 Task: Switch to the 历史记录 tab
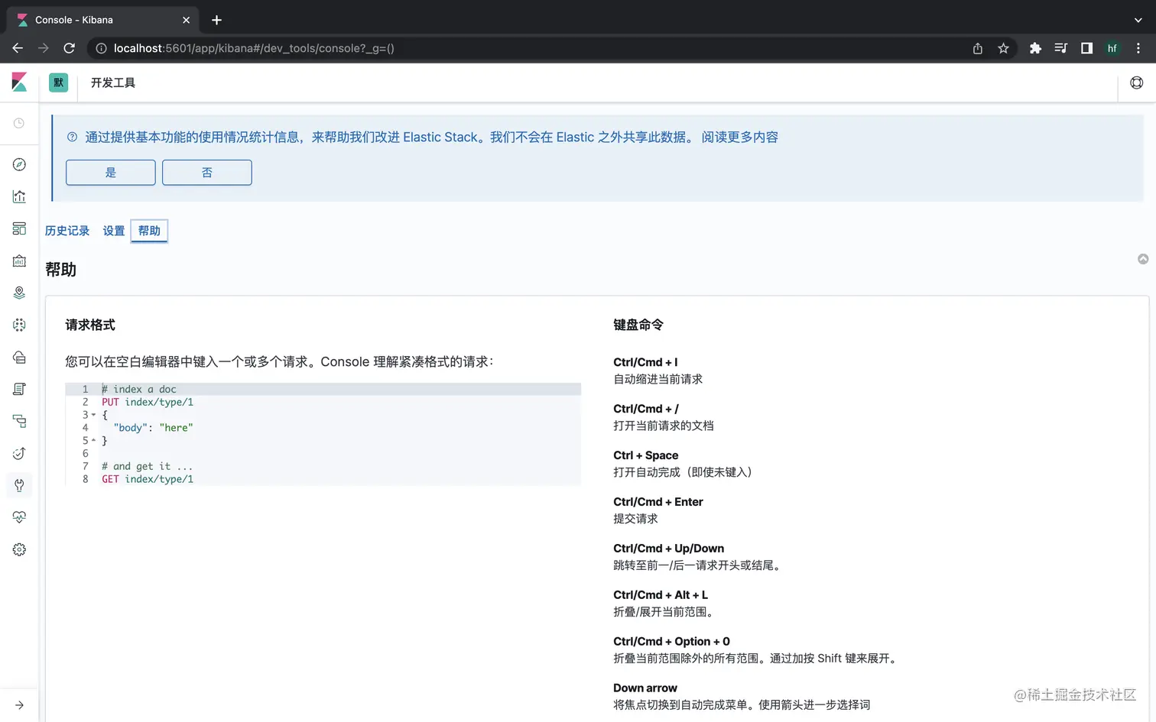(x=67, y=231)
